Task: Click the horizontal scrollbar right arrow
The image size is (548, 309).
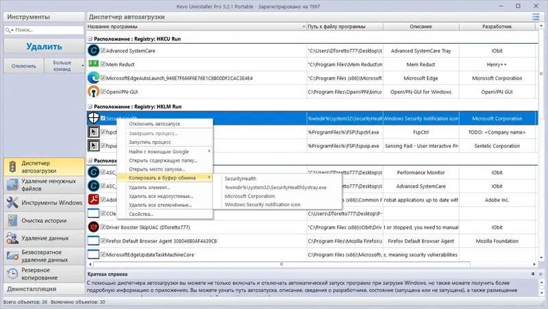Action: coord(534,264)
